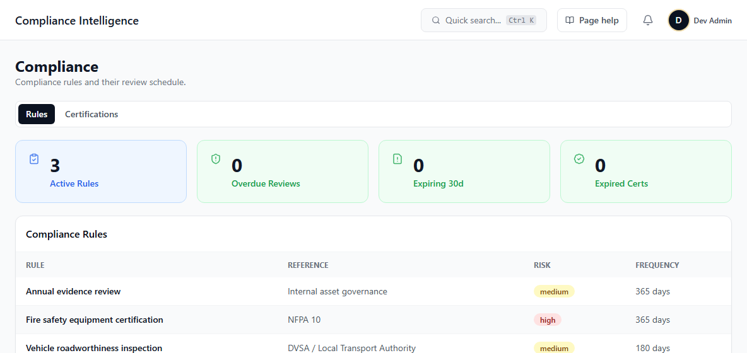
Task: Click the Compliance Intelligence app title
Action: pos(77,20)
